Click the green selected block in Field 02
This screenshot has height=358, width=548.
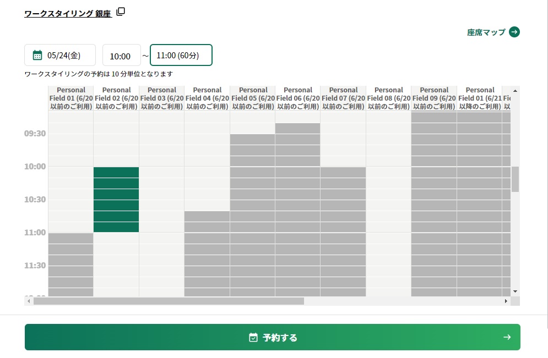pyautogui.click(x=116, y=200)
